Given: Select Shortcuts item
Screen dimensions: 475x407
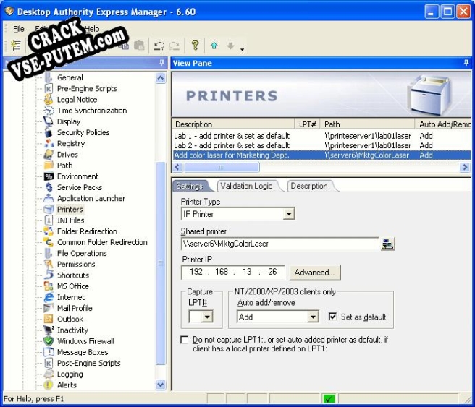Looking at the screenshot, I should [73, 275].
